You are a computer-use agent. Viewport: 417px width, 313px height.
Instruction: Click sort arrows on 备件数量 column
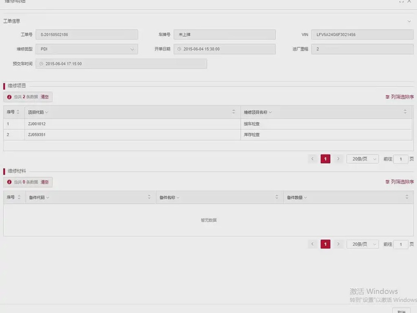(x=407, y=198)
